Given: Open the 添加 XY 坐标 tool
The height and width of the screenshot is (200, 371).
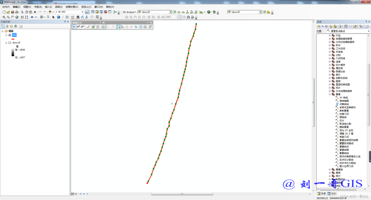Looking at the screenshot, I should 346,130.
